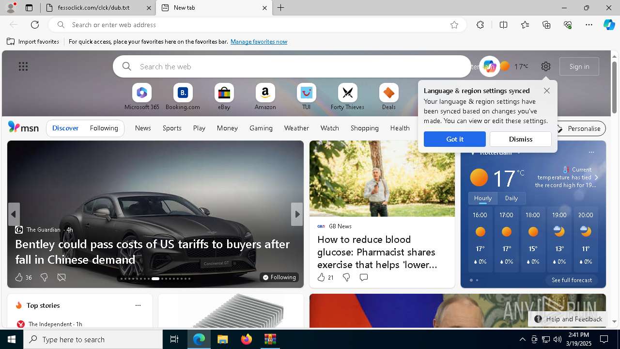
Task: Show the previous carousel story
Action: (x=14, y=214)
